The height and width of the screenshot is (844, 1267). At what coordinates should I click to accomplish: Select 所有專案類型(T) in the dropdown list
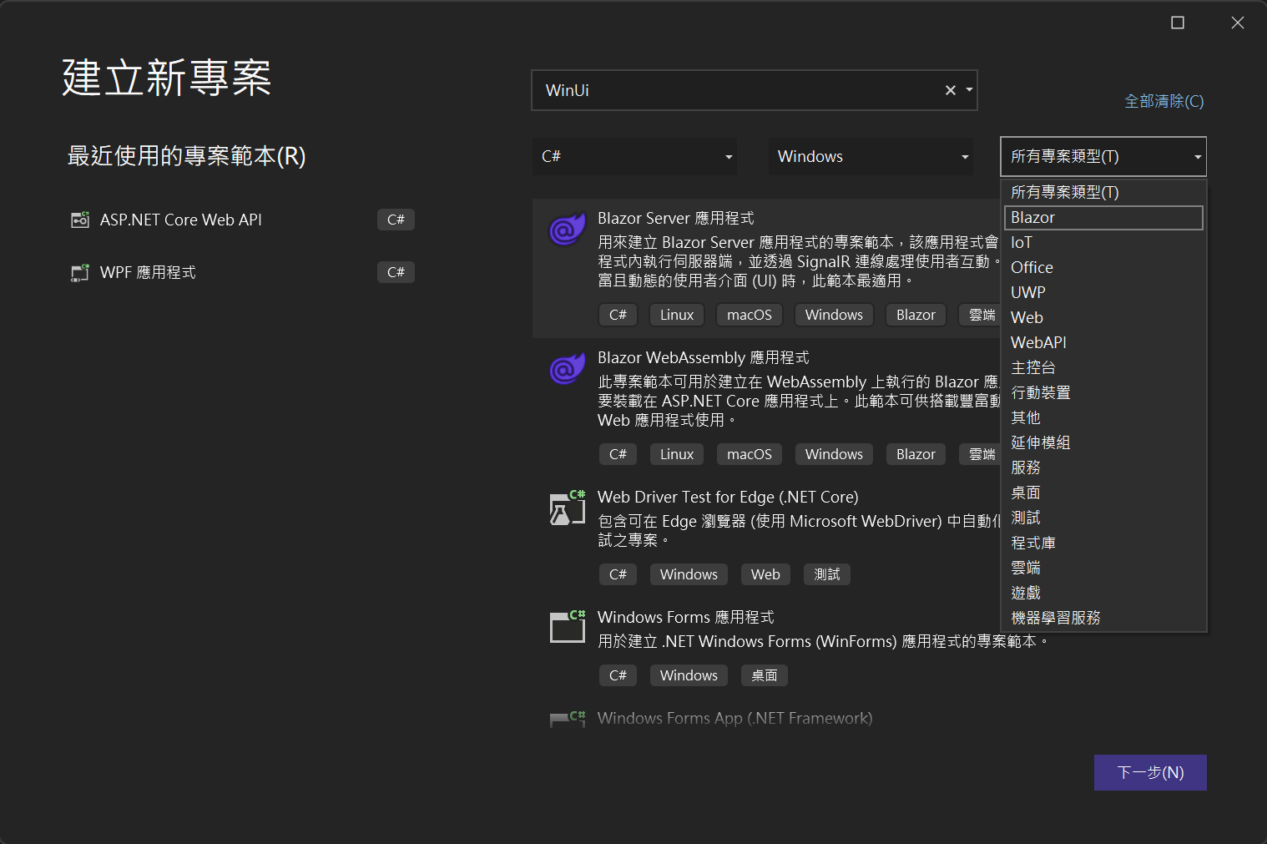point(1103,192)
